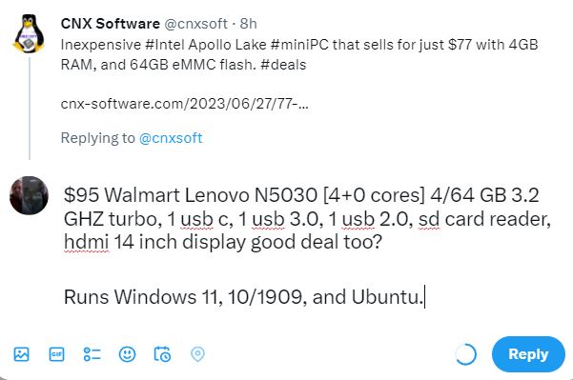The height and width of the screenshot is (380, 573).
Task: Send the tweet with Reply button
Action: (528, 354)
